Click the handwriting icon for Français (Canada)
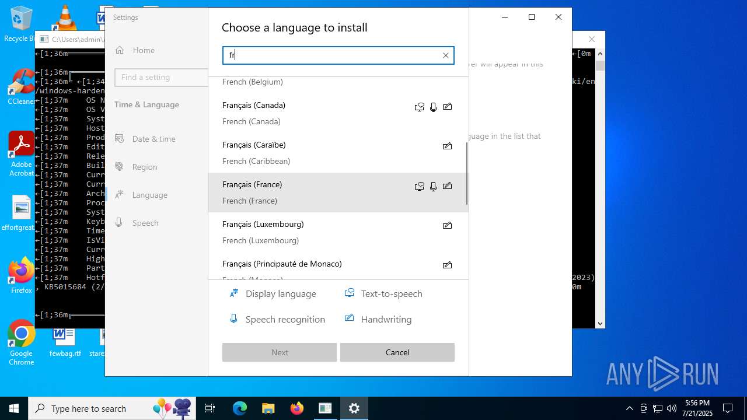 447,107
